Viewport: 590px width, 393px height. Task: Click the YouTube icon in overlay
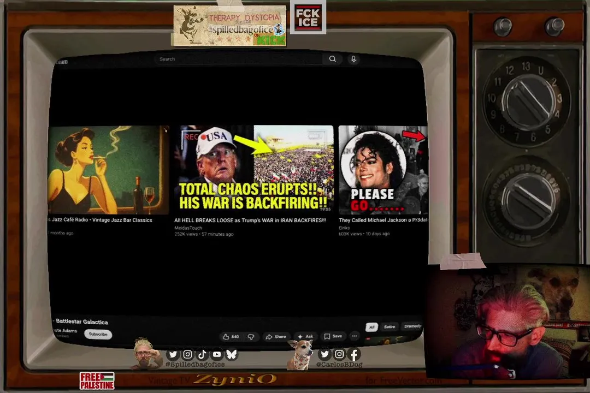(217, 354)
